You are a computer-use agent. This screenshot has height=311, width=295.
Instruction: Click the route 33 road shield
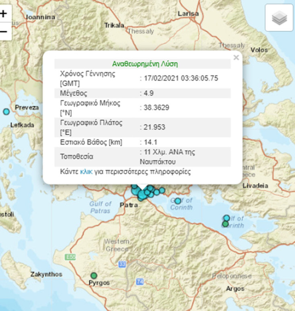coord(122,264)
